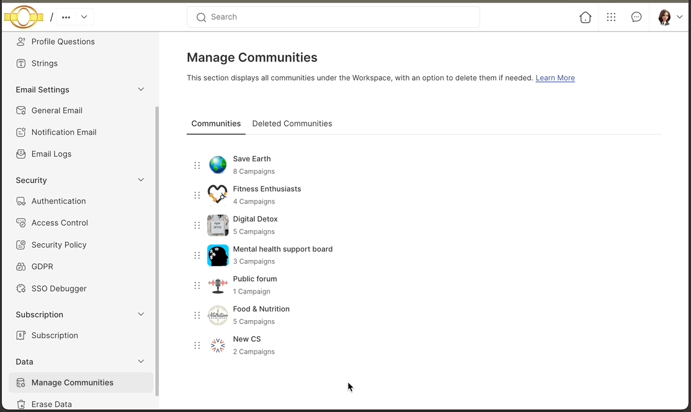Open the General Email settings icon
This screenshot has width=691, height=412.
20,110
